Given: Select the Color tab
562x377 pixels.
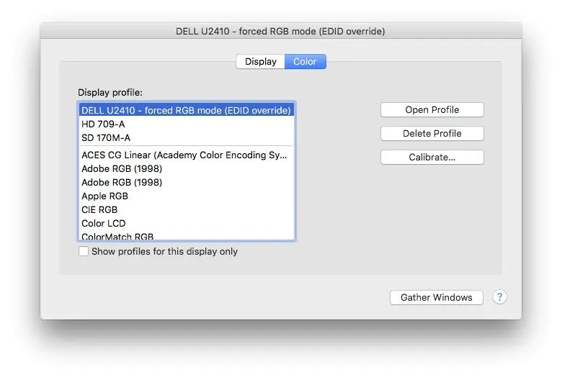Looking at the screenshot, I should tap(305, 62).
